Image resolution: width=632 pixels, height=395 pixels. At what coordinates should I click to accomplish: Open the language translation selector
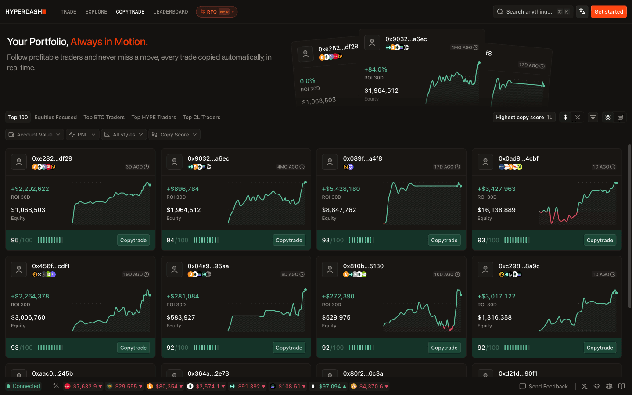(x=582, y=12)
